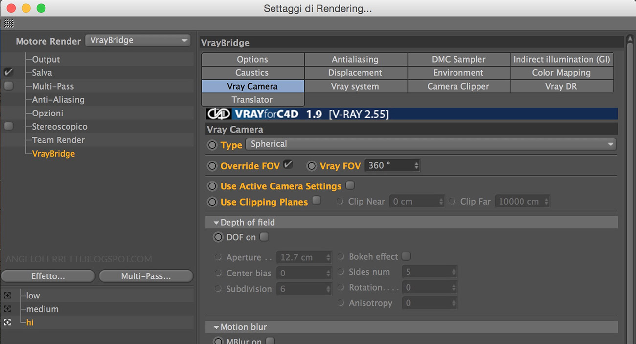636x344 pixels.
Task: Click animation dot next to Vray FOV
Action: pyautogui.click(x=311, y=166)
